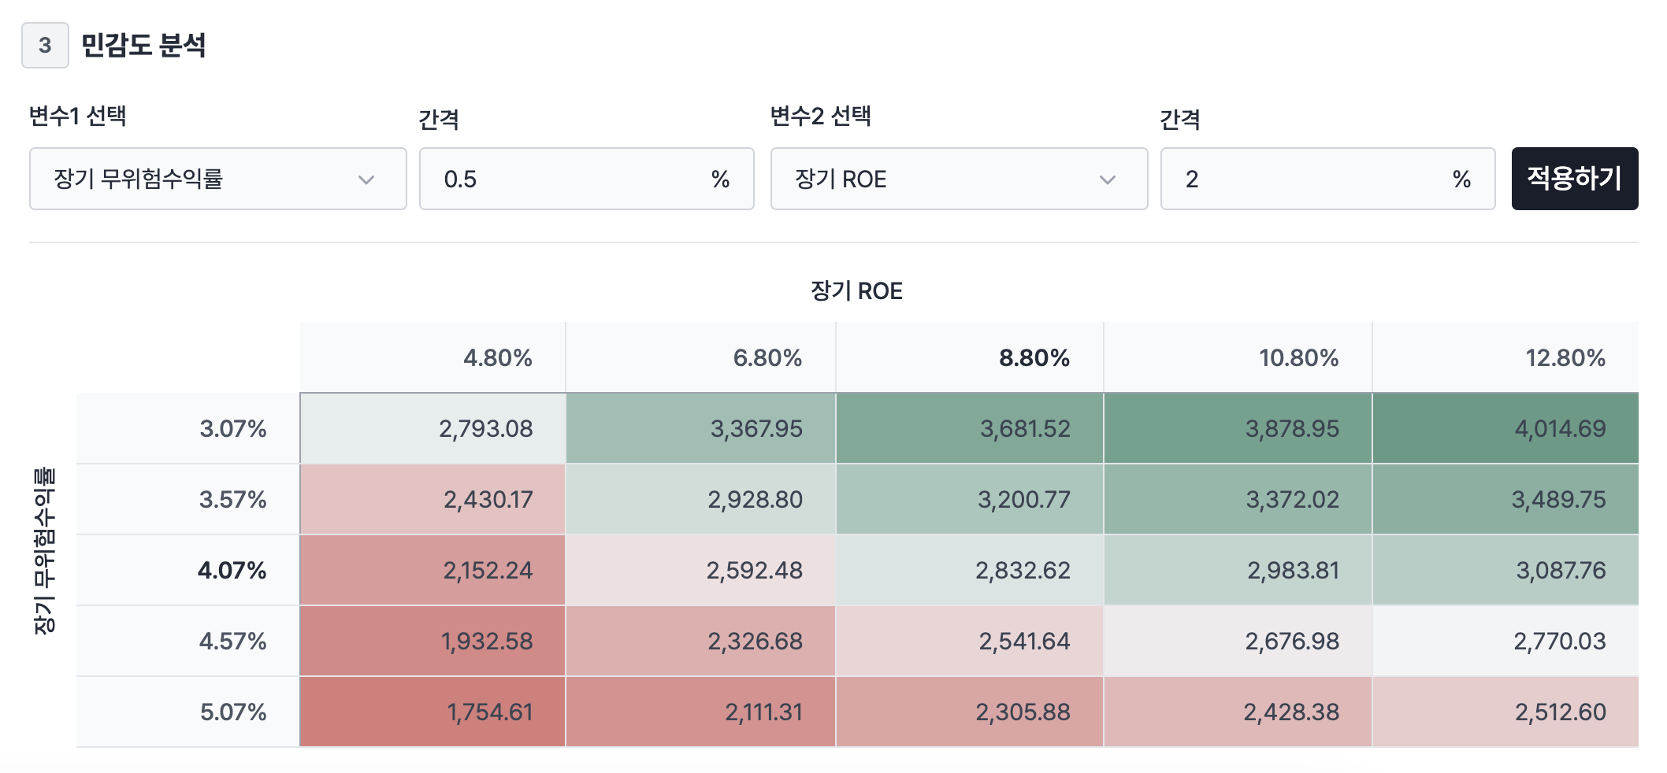1667x773 pixels.
Task: Open the 장기 ROE variable dropdown
Action: click(958, 179)
